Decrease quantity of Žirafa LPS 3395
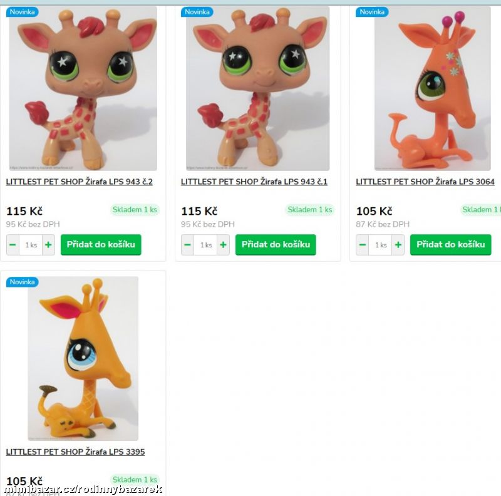 [13, 493]
